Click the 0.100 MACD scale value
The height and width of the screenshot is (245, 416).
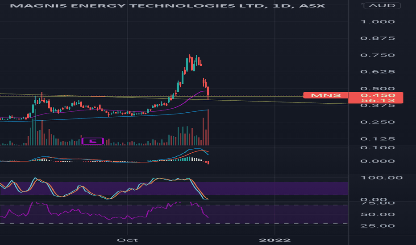pyautogui.click(x=378, y=147)
